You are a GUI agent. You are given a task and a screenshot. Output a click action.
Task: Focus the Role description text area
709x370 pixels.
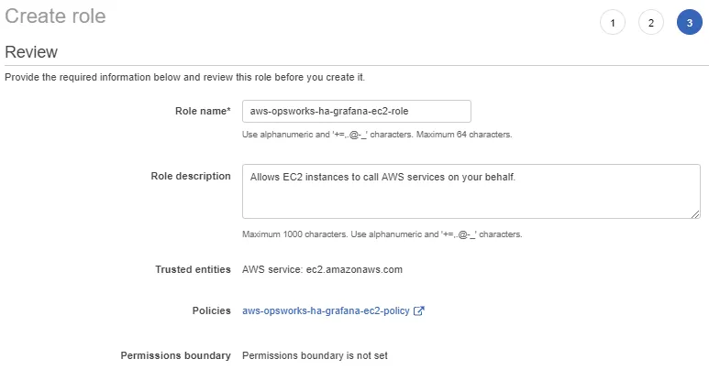[x=471, y=190]
